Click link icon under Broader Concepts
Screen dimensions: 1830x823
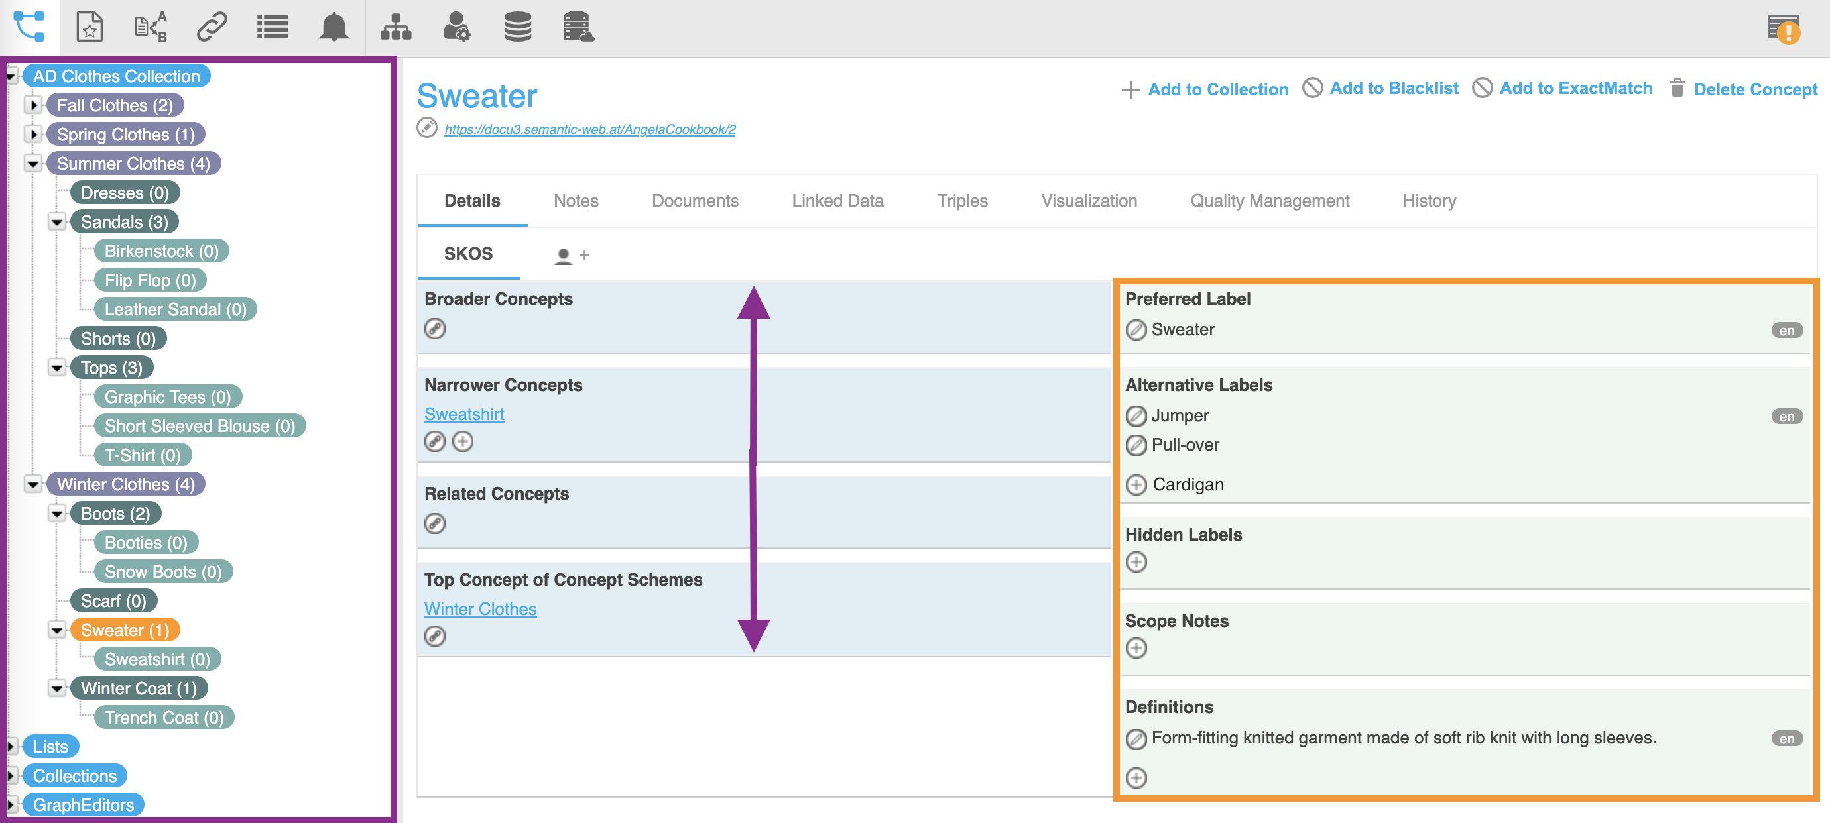pos(435,329)
